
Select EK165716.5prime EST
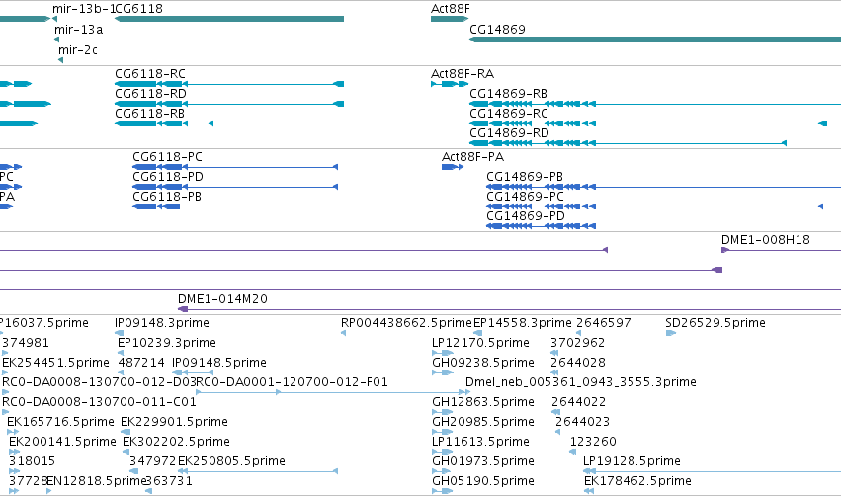point(13,432)
